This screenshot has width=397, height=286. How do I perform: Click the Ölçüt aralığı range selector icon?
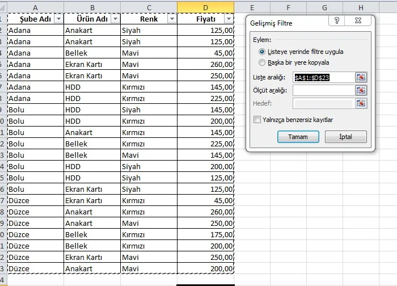(361, 90)
